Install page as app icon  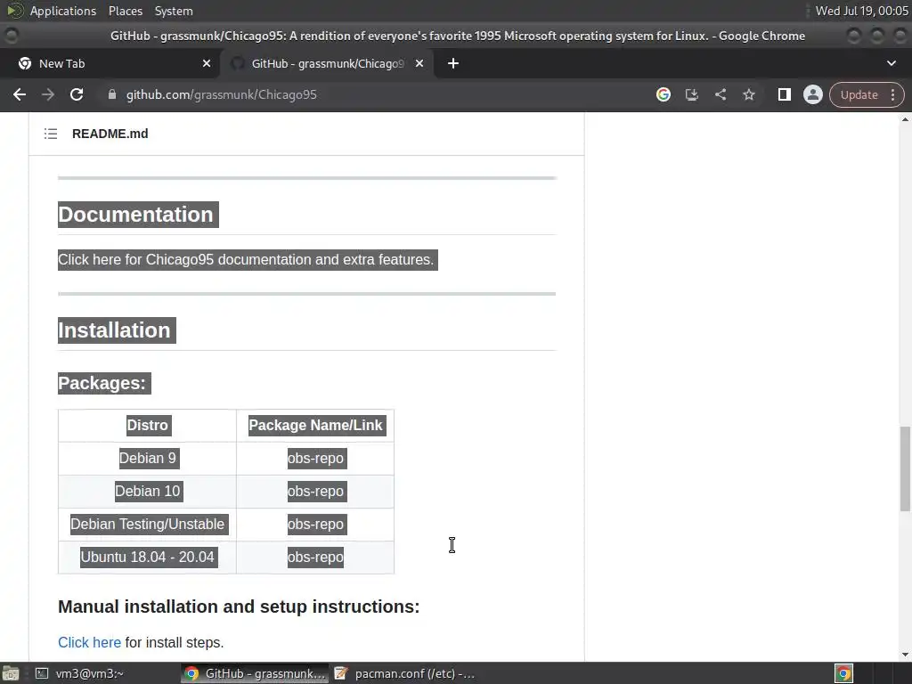pyautogui.click(x=691, y=94)
